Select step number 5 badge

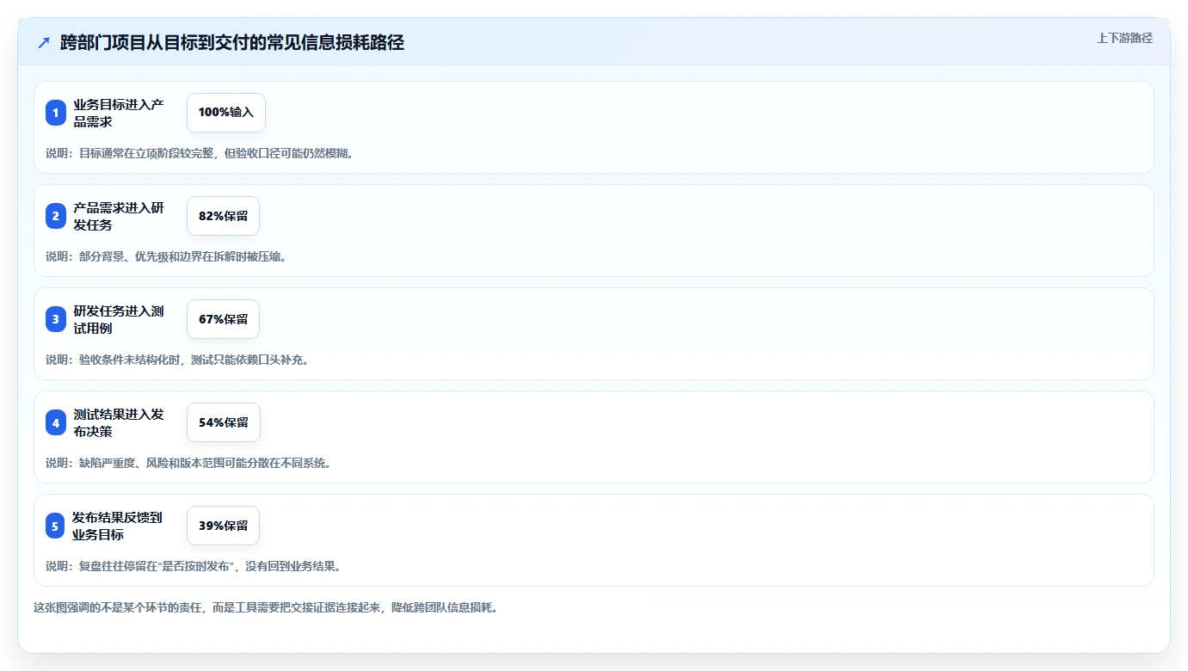[x=56, y=526]
